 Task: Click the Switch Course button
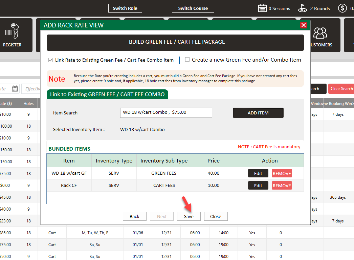click(x=193, y=8)
